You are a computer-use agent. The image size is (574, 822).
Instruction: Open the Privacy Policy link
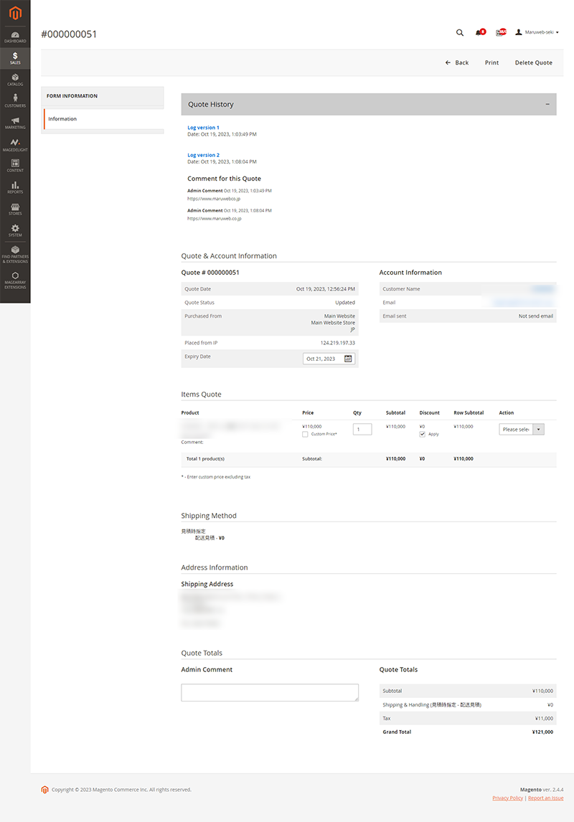click(507, 798)
